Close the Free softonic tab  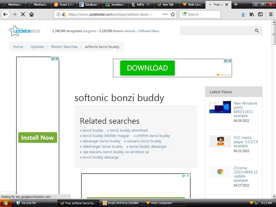[x=227, y=5]
